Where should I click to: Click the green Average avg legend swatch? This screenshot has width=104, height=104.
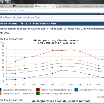pos(38,93)
